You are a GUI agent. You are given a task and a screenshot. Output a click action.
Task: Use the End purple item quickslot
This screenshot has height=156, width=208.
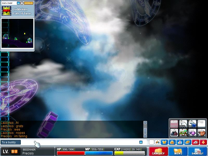192,133
